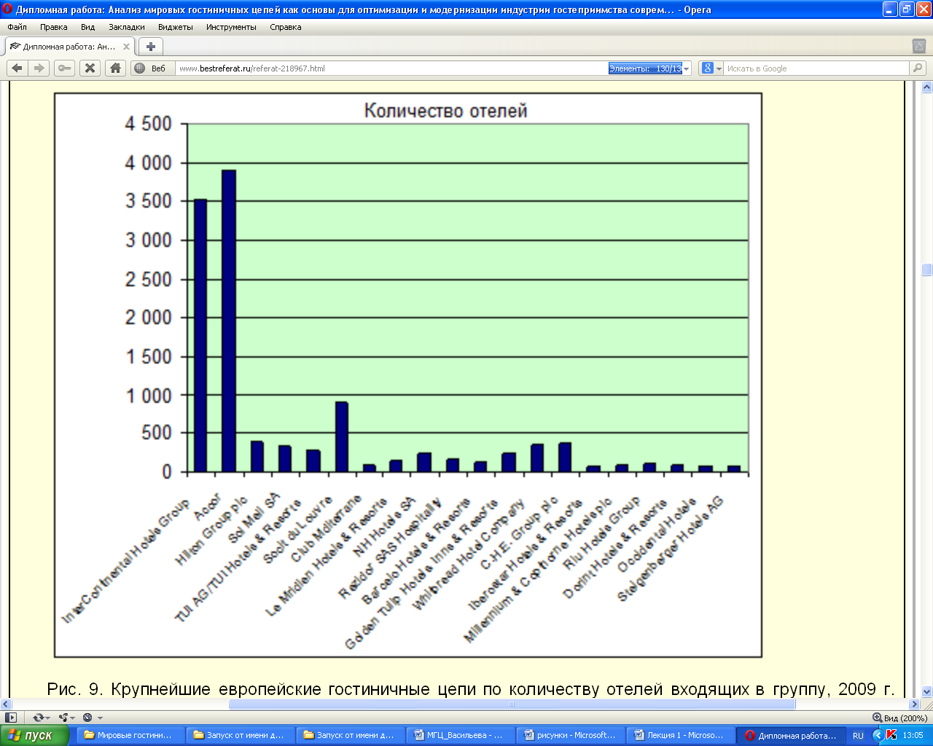Open the Opera Link sync icon
Viewport: 933px width, 746px height.
(38, 718)
